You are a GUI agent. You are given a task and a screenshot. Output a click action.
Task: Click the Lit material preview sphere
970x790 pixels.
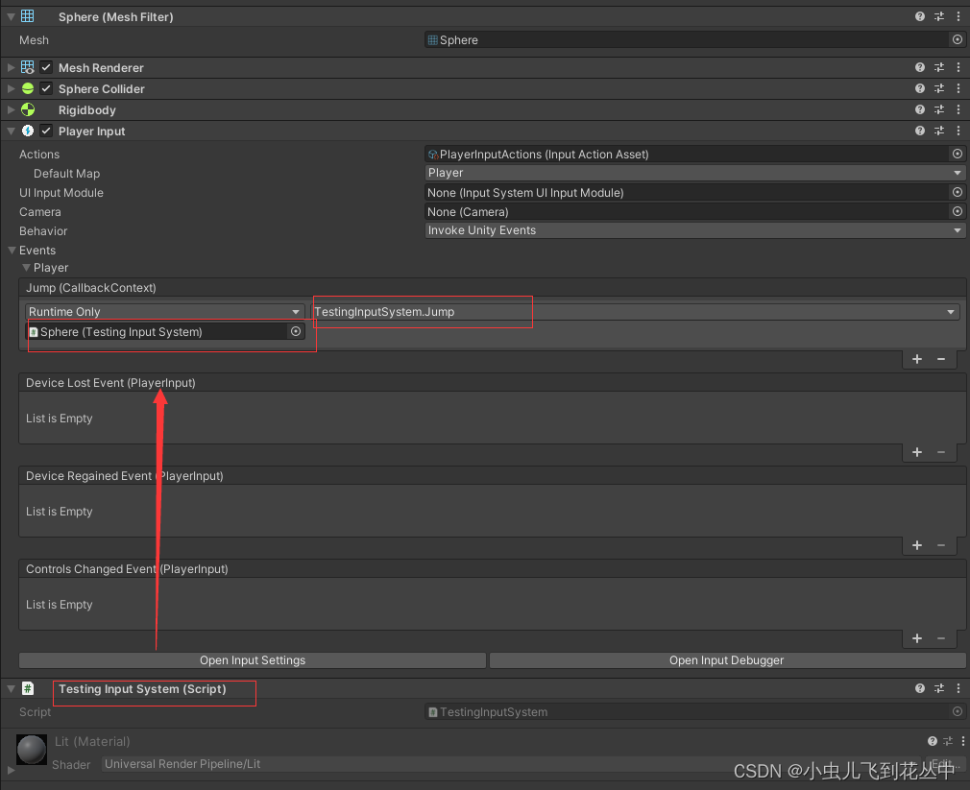[32, 749]
